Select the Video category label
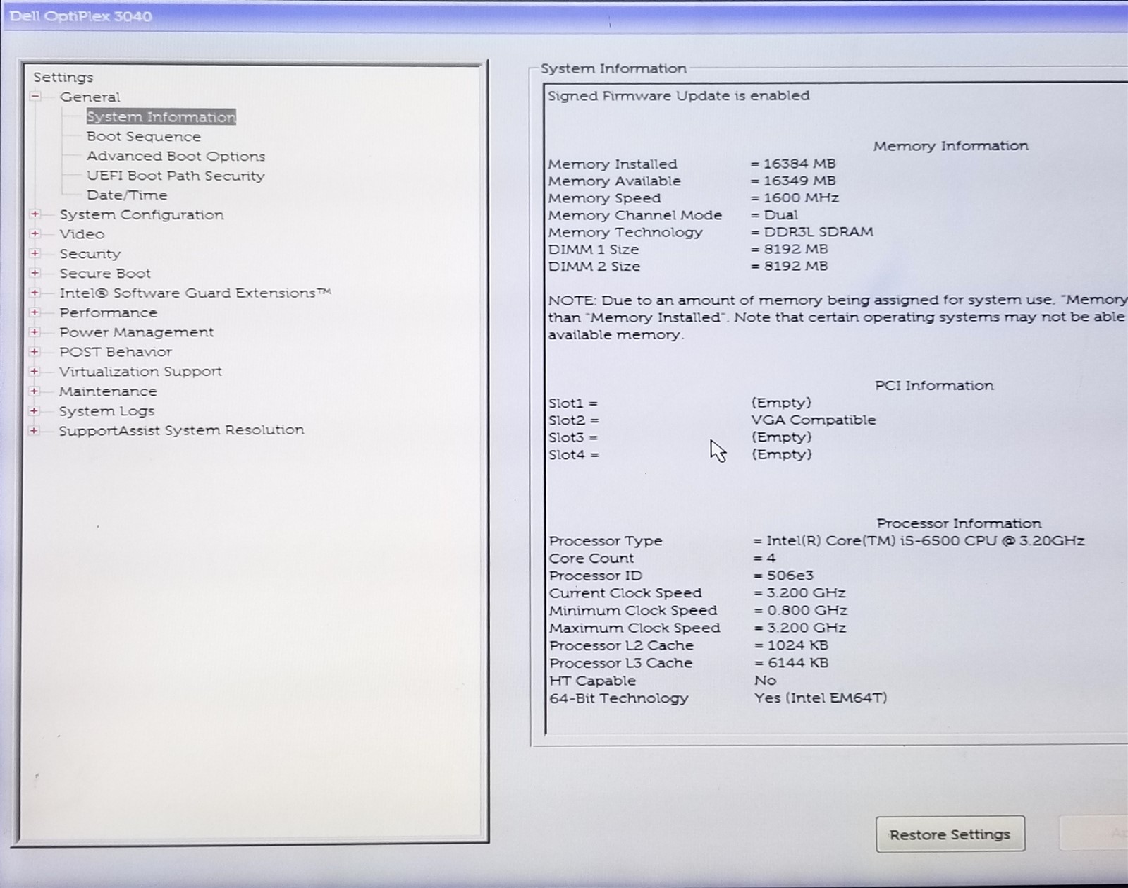This screenshot has height=888, width=1128. point(82,233)
